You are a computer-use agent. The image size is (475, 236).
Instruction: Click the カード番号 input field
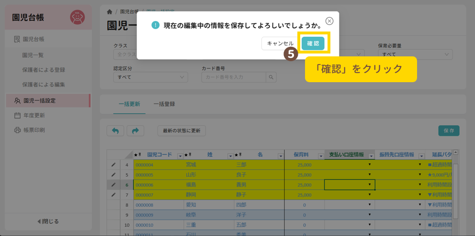coord(234,77)
